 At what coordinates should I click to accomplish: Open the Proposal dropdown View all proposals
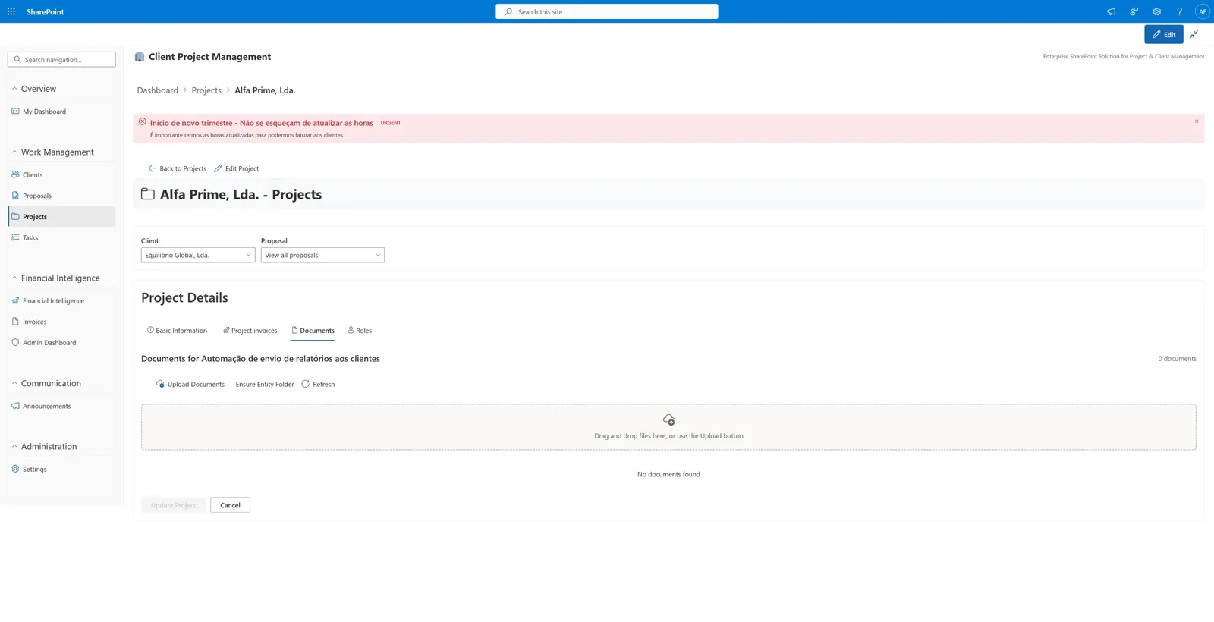coord(322,255)
